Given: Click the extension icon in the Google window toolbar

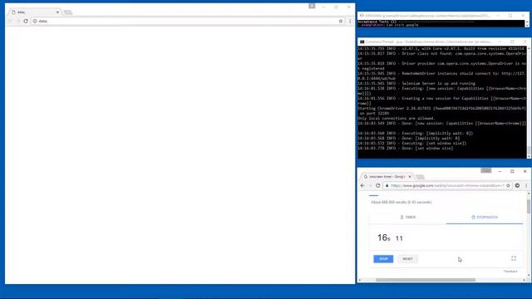Looking at the screenshot, I should pyautogui.click(x=517, y=186).
